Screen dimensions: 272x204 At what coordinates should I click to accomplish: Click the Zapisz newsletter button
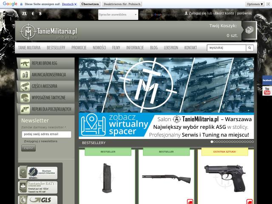pyautogui.click(x=28, y=148)
